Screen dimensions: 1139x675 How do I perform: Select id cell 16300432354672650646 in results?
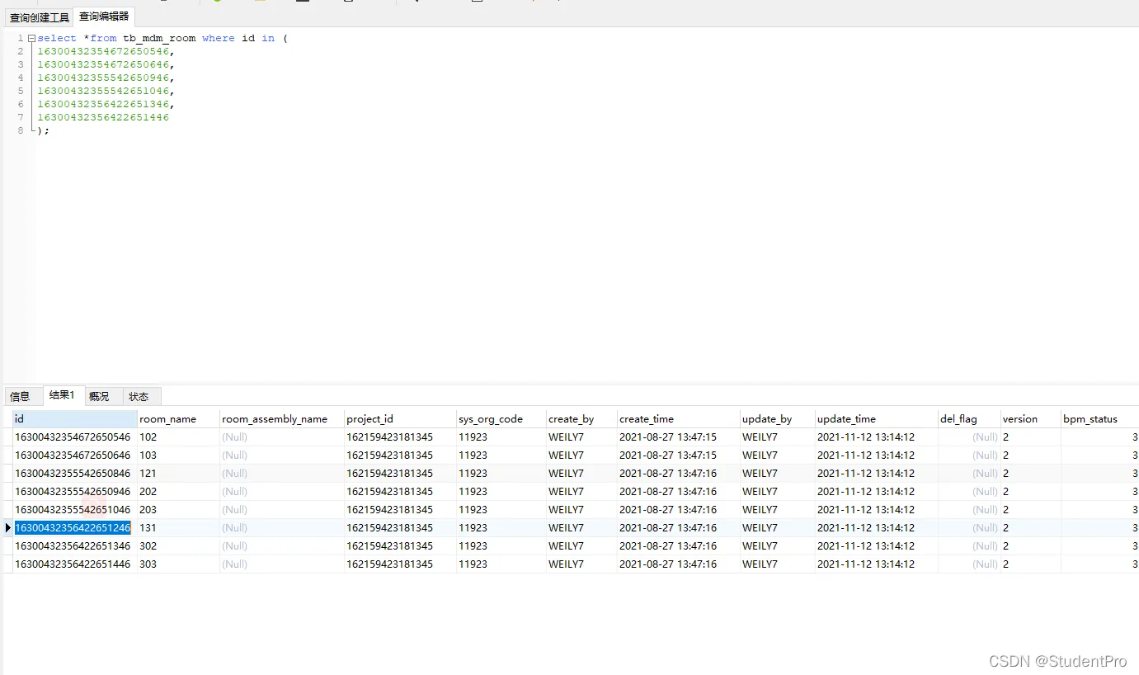(x=75, y=456)
